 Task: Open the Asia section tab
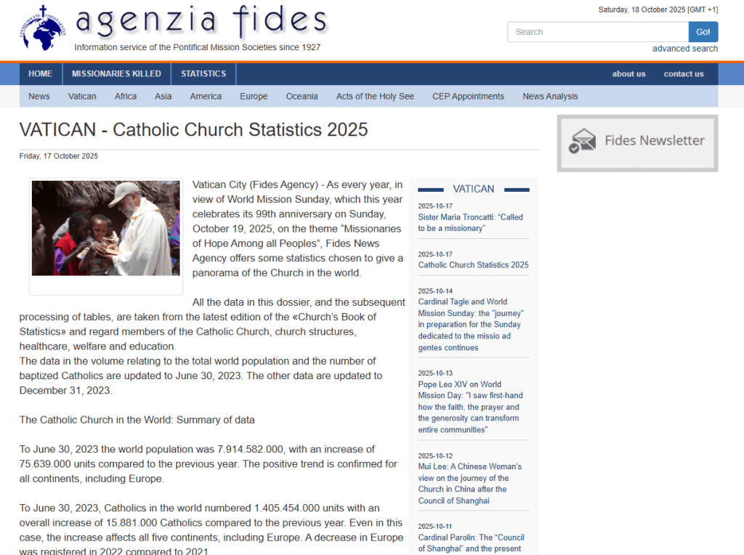[163, 97]
